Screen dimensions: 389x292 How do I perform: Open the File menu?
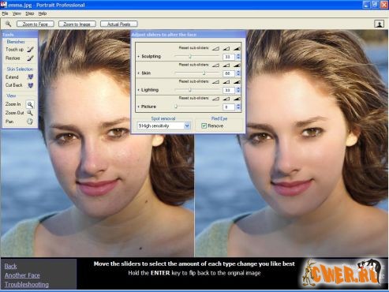[5, 13]
